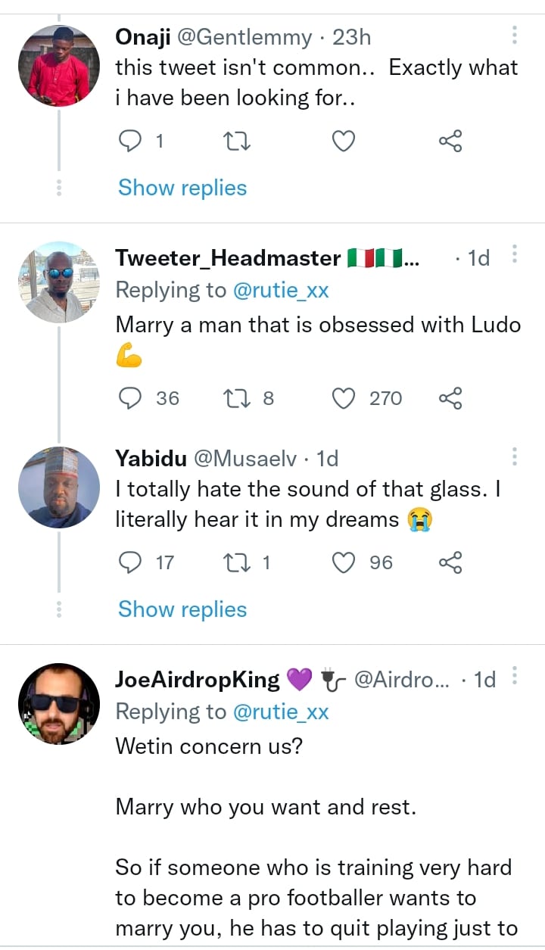Screen dimensions: 545x950
Task: Like the Ludo tweet with 270 likes
Action: (x=344, y=398)
